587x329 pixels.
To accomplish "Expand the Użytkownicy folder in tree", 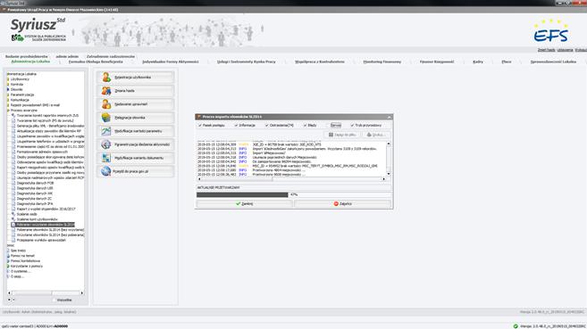I will point(8,79).
